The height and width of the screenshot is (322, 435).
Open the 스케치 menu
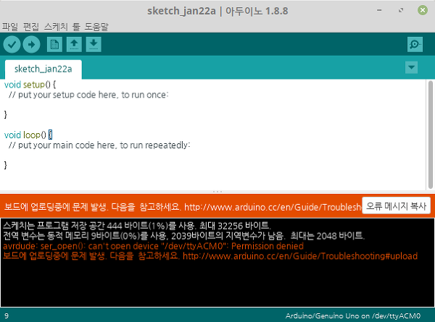click(56, 27)
